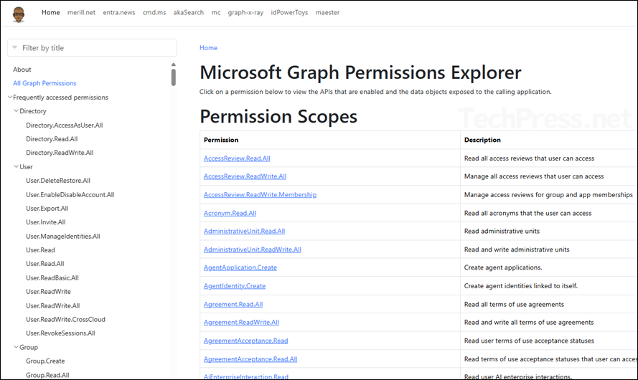The width and height of the screenshot is (638, 380).
Task: Go to graph-x-ray in the top navigation
Action: click(x=245, y=13)
